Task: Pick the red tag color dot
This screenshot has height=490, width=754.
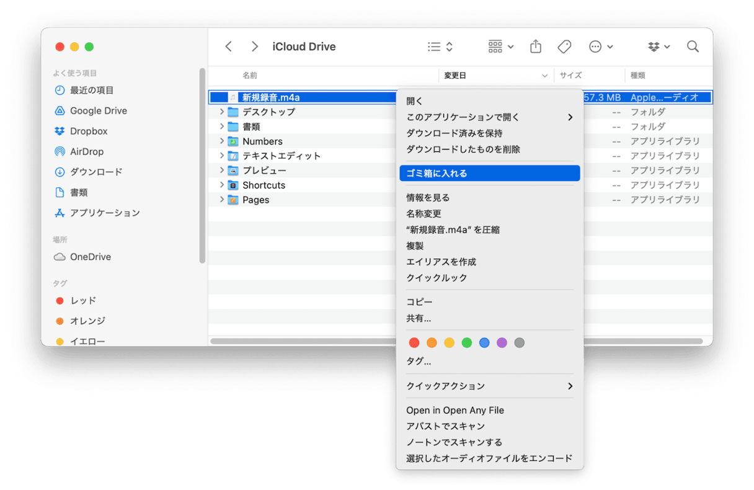Action: (414, 343)
